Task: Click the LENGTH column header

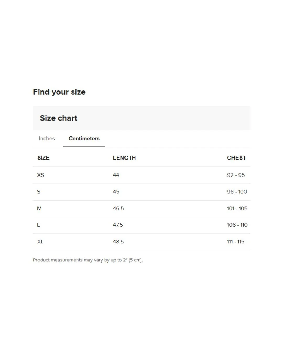Action: point(124,158)
